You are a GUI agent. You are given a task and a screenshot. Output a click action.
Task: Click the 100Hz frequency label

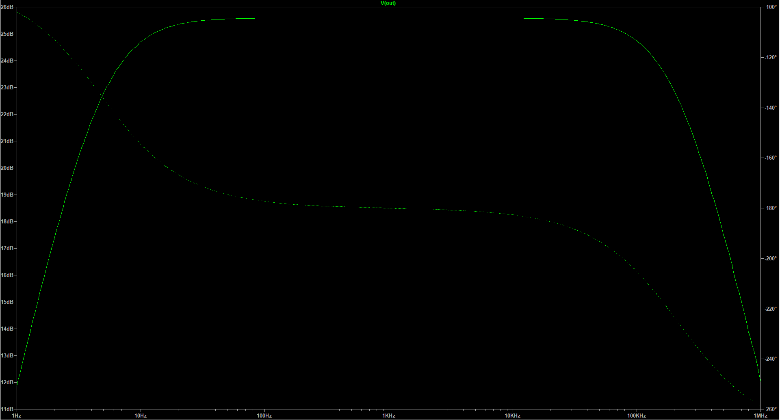click(264, 416)
